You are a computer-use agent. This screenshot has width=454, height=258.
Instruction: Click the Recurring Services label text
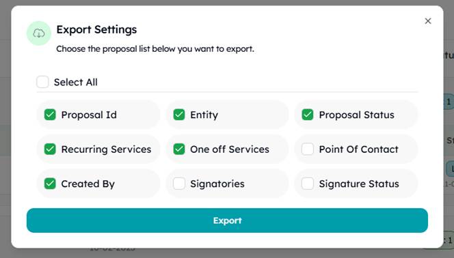tap(106, 149)
